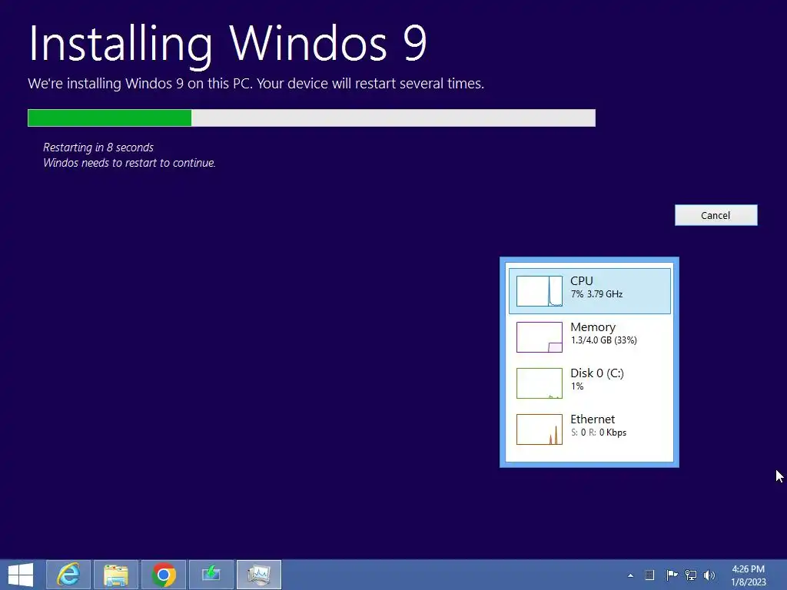Select the Disk 0 (C:) item
The width and height of the screenshot is (787, 590).
(x=589, y=383)
